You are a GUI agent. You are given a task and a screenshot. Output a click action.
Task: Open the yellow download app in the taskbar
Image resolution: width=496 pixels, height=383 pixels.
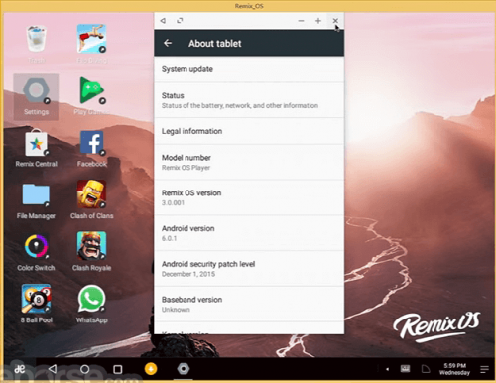(151, 369)
